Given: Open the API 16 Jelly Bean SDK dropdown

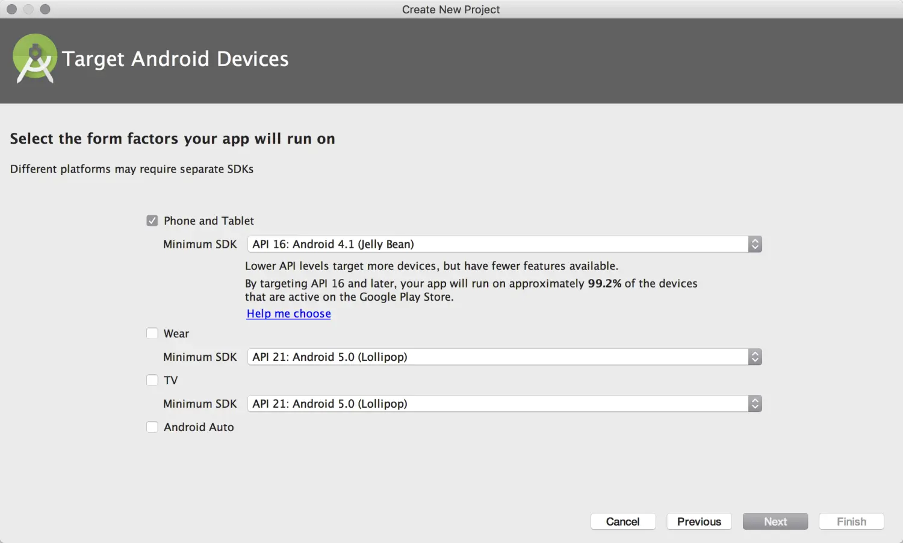Looking at the screenshot, I should pyautogui.click(x=504, y=244).
